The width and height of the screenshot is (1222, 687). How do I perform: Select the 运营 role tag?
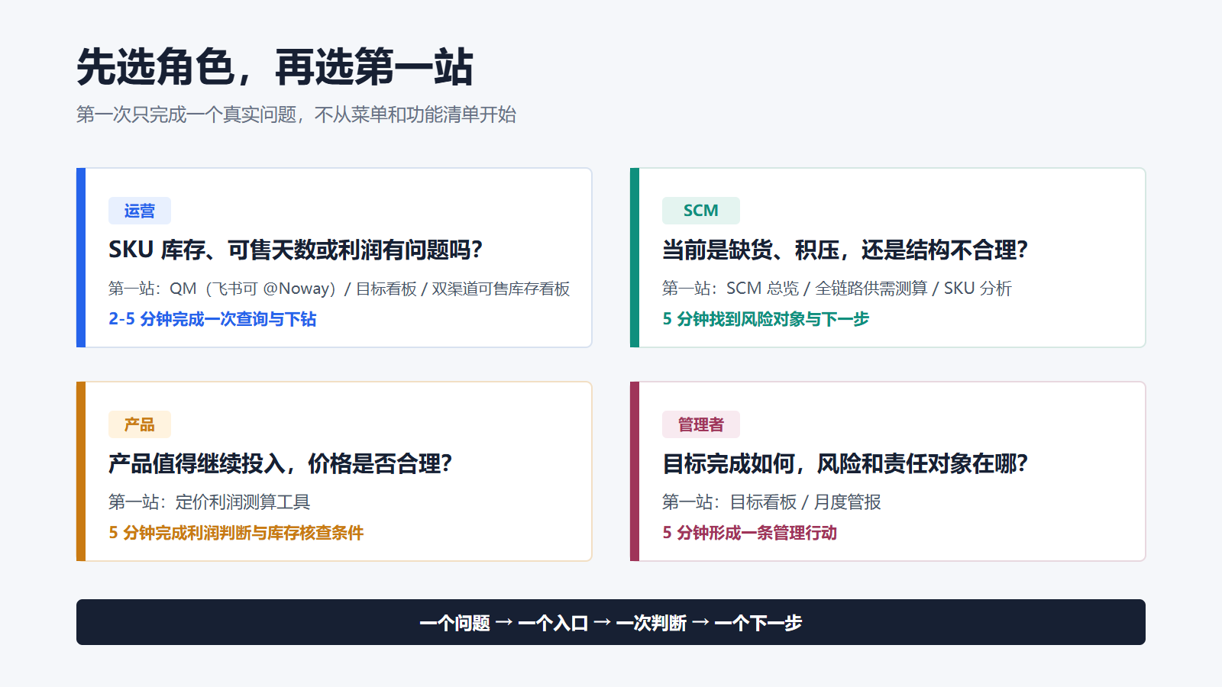click(x=140, y=211)
